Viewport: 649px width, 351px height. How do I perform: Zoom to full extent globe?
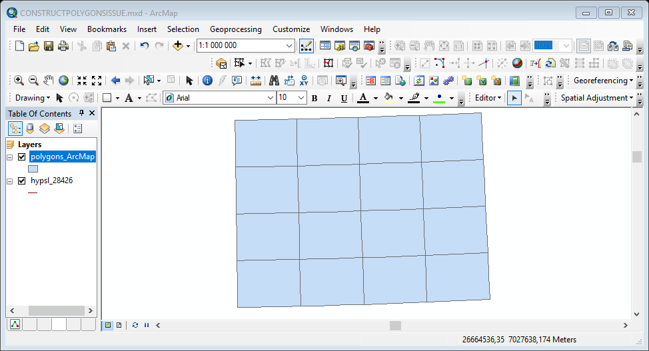63,81
